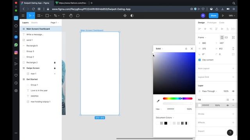The image size is (250, 140).
Task: Select the Frame tool
Action: tap(39, 16)
